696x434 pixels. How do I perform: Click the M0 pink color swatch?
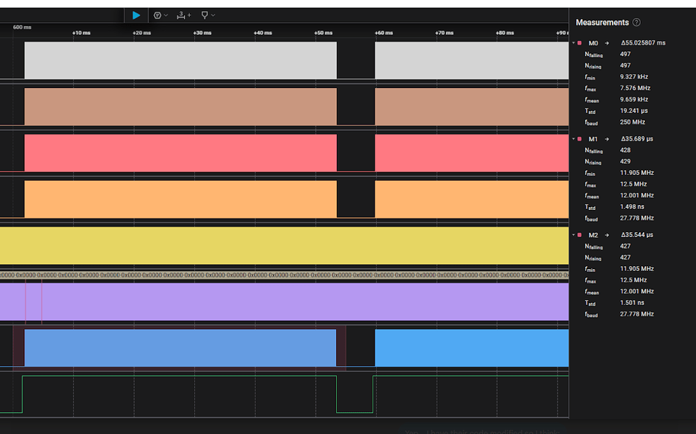point(580,43)
